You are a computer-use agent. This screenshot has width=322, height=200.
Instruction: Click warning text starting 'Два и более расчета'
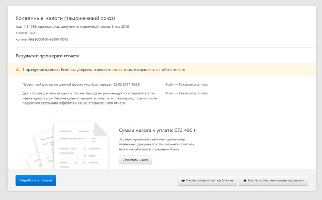[x=90, y=98]
